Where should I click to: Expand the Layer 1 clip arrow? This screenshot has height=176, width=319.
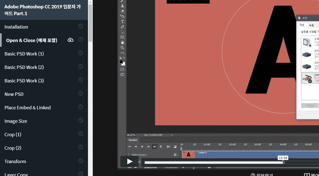pos(196,152)
